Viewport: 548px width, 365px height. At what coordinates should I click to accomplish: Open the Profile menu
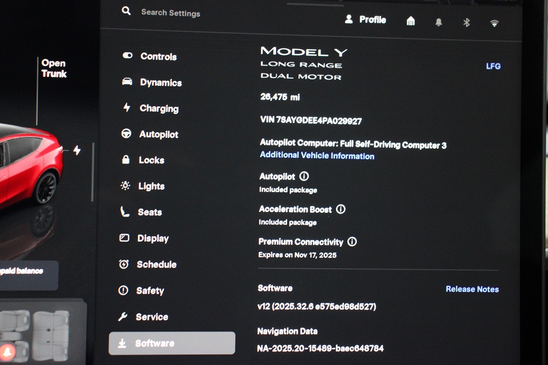pos(366,20)
